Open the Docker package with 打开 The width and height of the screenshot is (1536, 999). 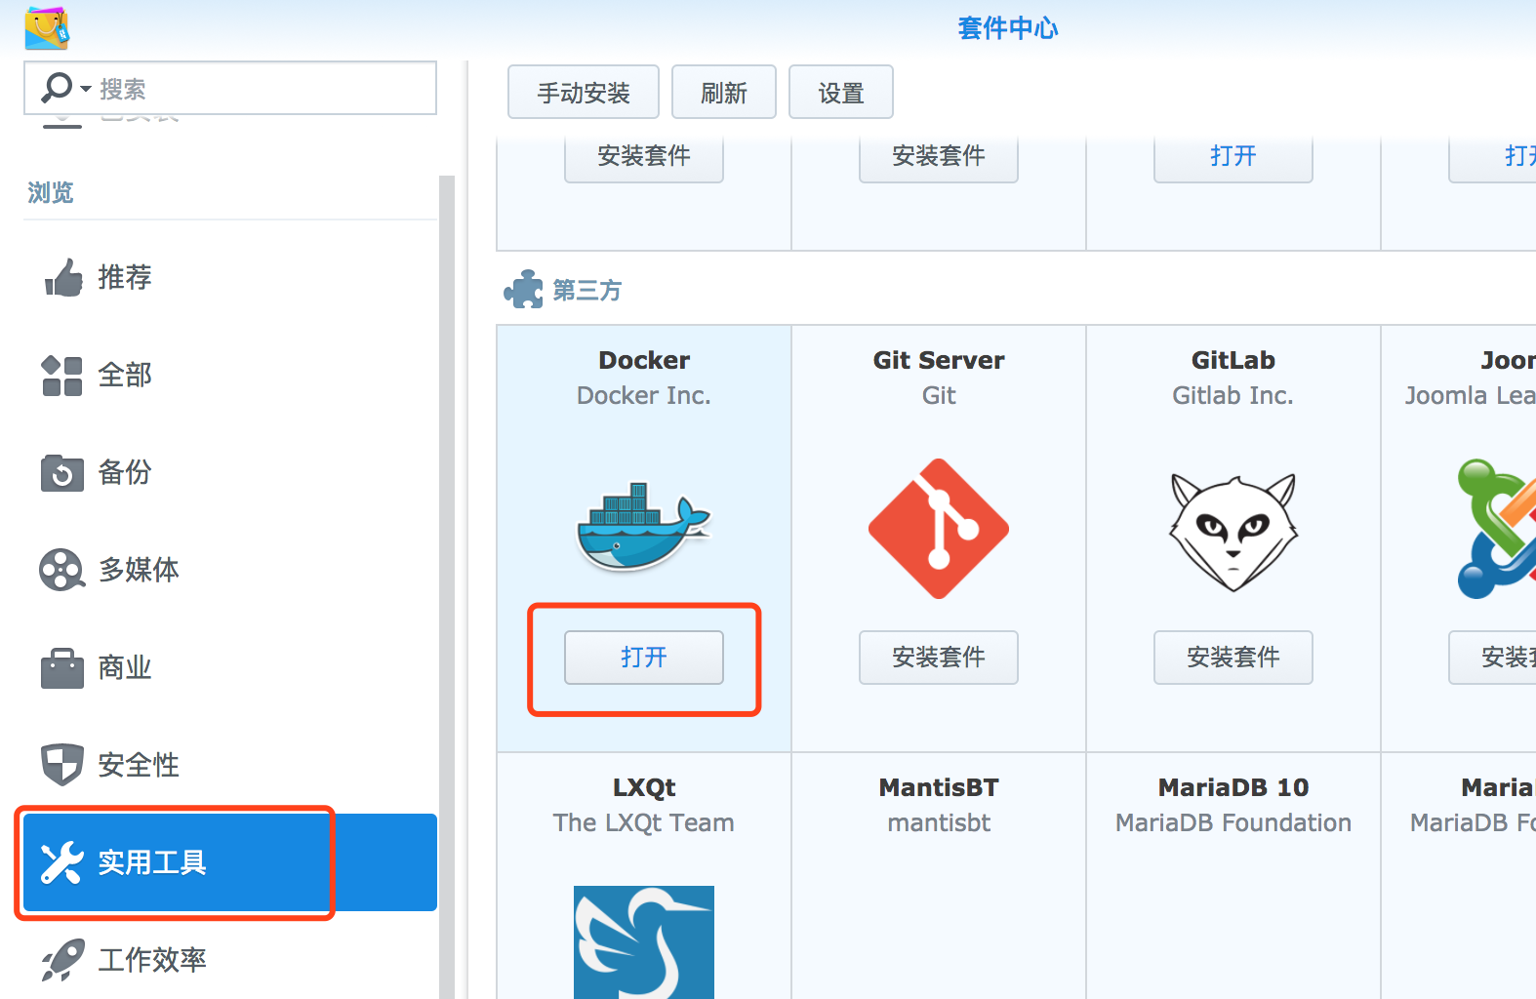pyautogui.click(x=644, y=658)
